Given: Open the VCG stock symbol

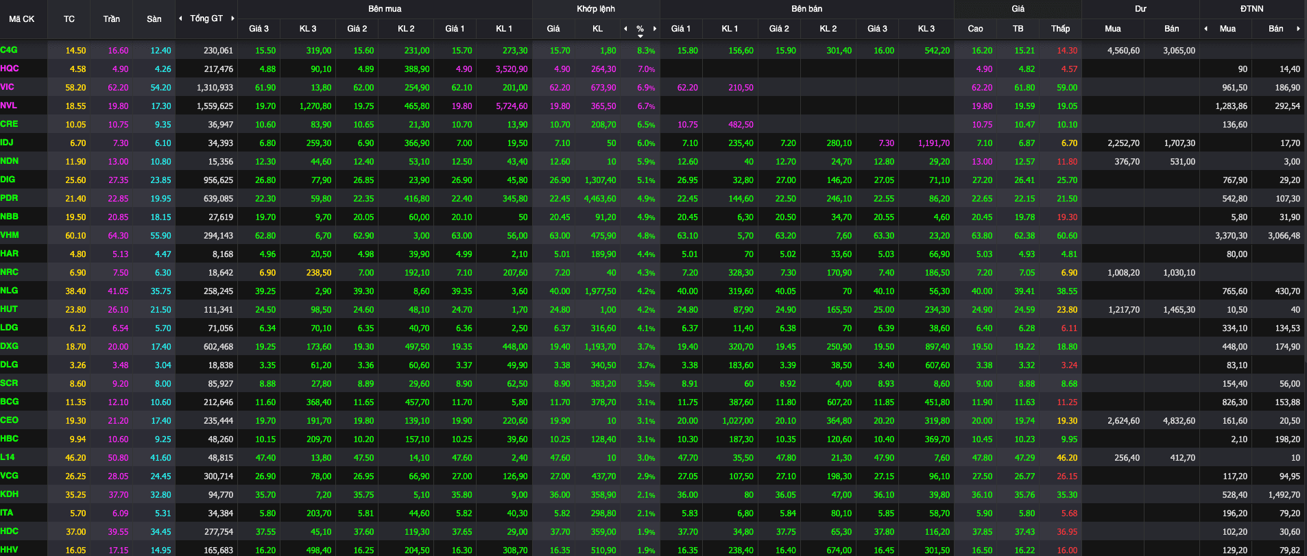Looking at the screenshot, I should 10,476.
